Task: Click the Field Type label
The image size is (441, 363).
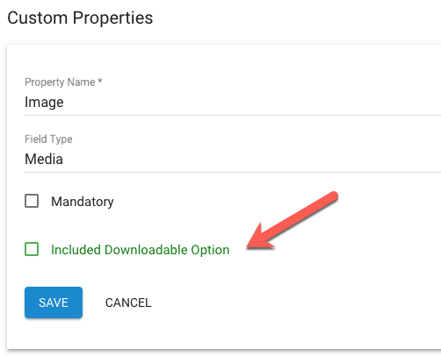Action: 48,139
